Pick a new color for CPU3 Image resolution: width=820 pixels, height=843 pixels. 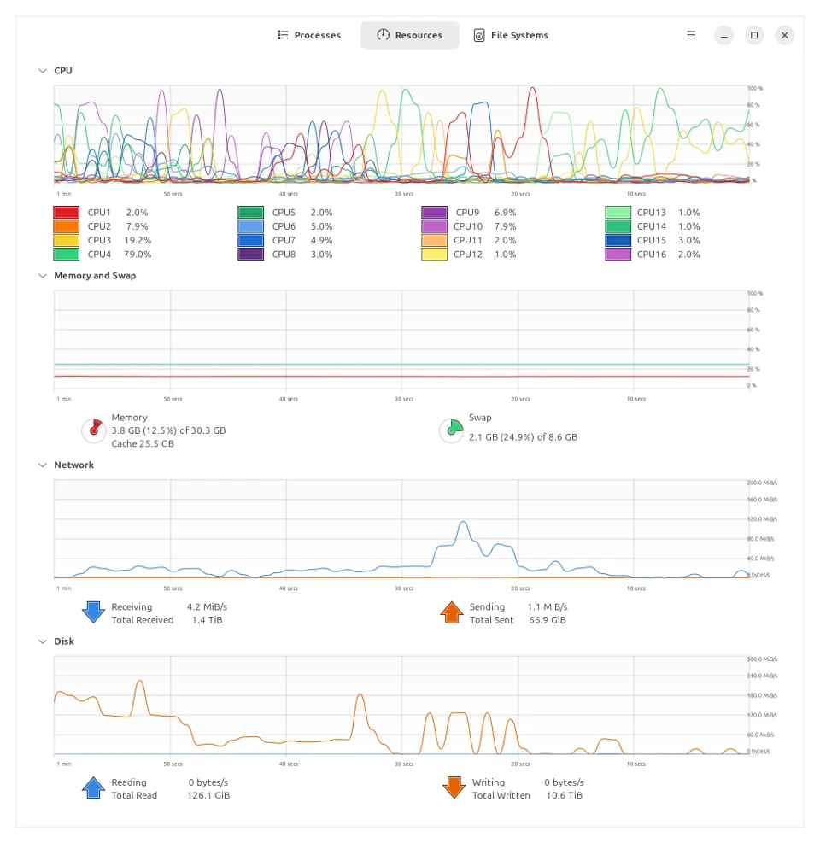(x=66, y=240)
